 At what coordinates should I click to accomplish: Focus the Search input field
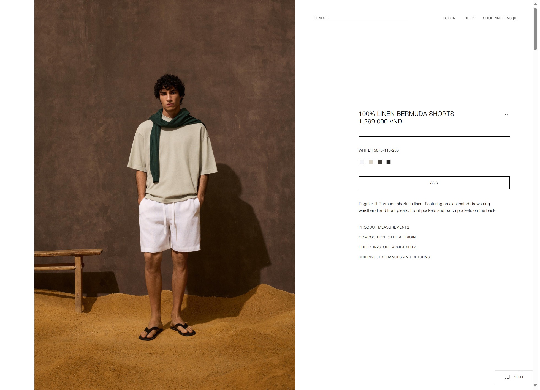(360, 18)
